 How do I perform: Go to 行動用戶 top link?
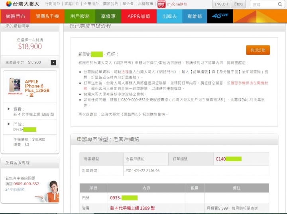coord(53,4)
